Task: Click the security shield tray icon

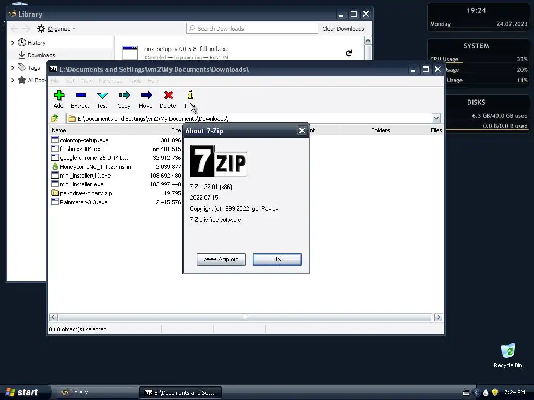Action: coord(495,392)
